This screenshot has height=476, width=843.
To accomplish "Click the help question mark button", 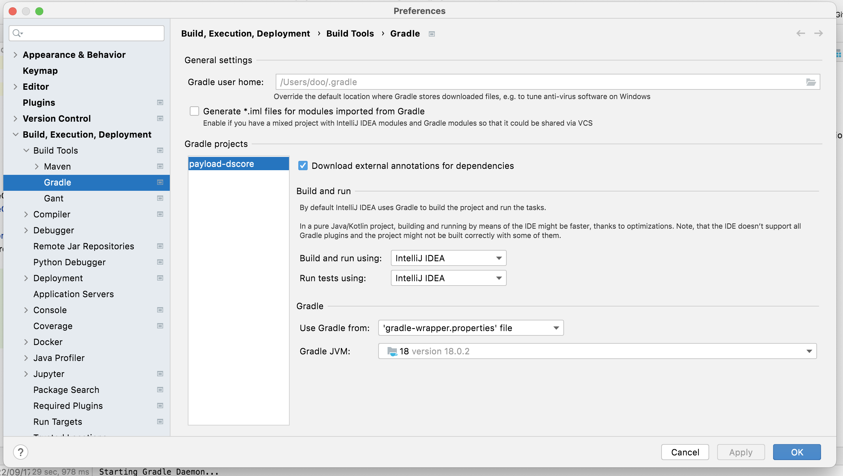I will coord(21,452).
